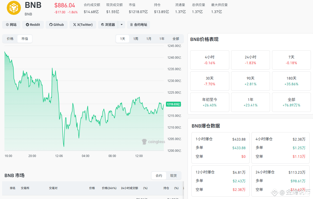Switch BNB 市场 to 现货 tab

tap(173, 176)
